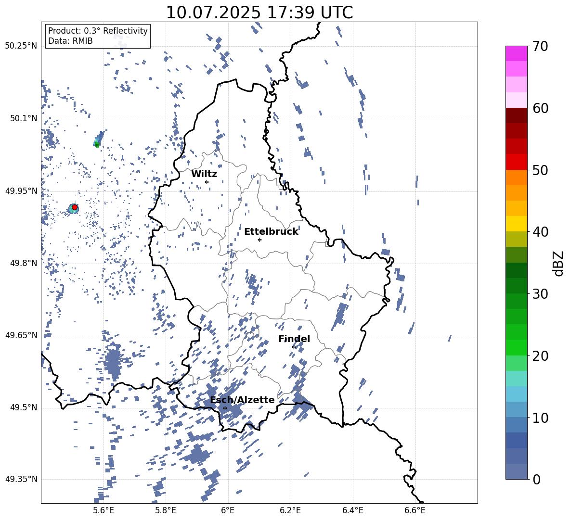Click the Findel station cross marker
Image resolution: width=570 pixels, height=520 pixels.
(x=293, y=347)
